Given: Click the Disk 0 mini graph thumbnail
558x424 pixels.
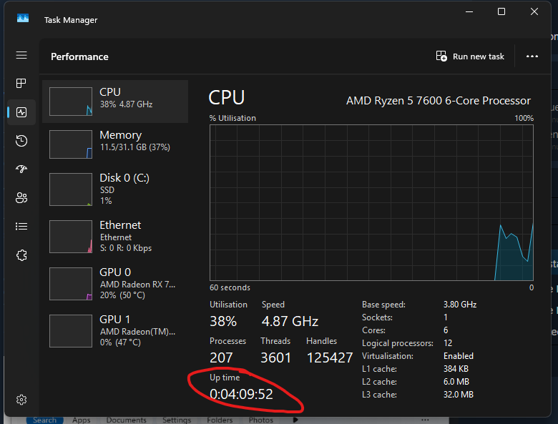Looking at the screenshot, I should (x=71, y=189).
